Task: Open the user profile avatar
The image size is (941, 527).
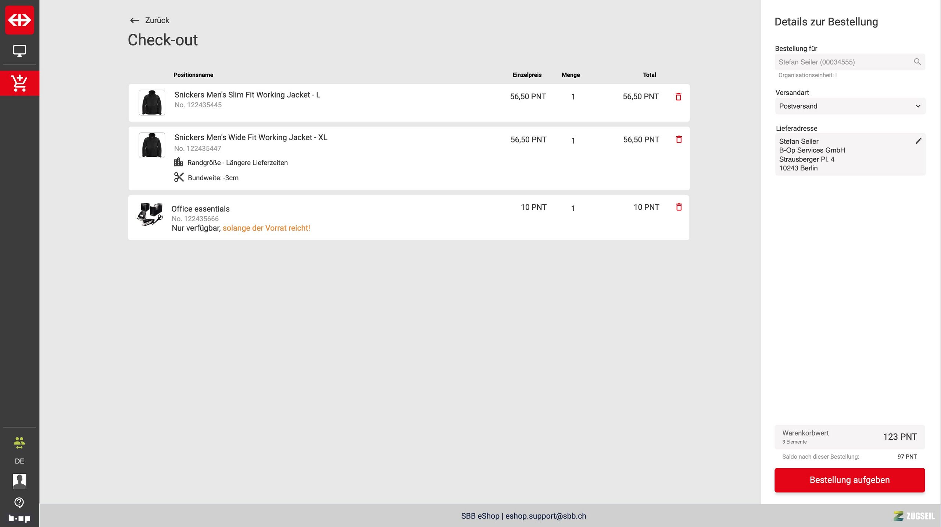Action: coord(19,481)
